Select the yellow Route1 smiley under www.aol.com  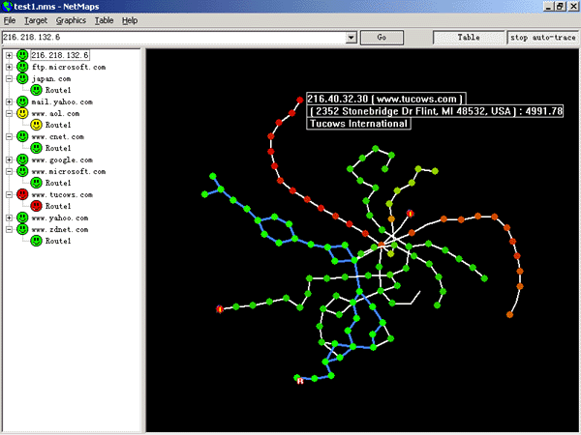click(x=37, y=125)
